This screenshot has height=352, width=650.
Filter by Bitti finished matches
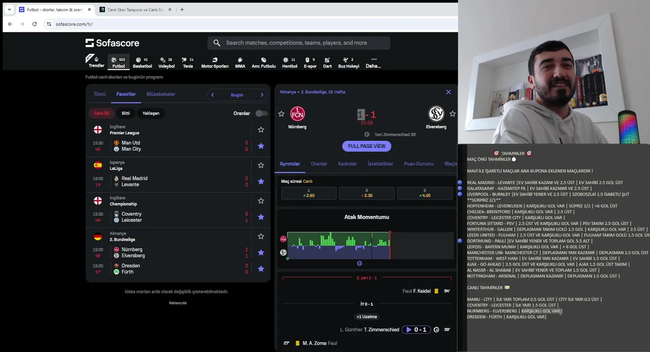126,113
